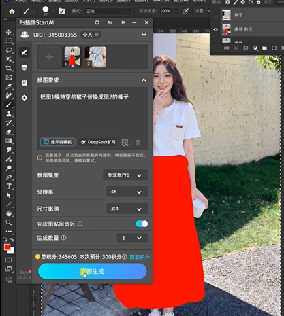Open the StartAI layers stack tab
This screenshot has height=316, width=284.
tap(25, 67)
